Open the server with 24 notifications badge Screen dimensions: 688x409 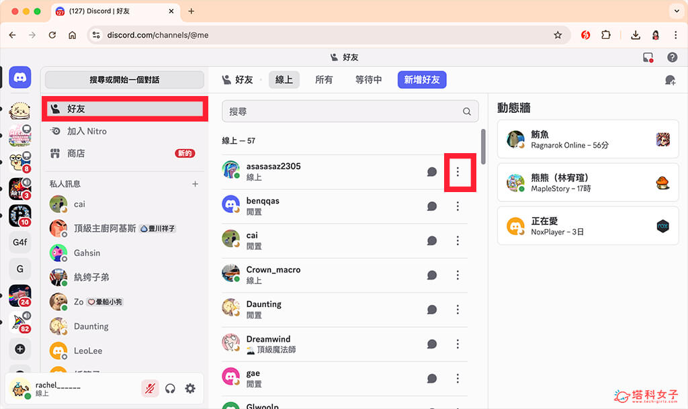(19, 296)
